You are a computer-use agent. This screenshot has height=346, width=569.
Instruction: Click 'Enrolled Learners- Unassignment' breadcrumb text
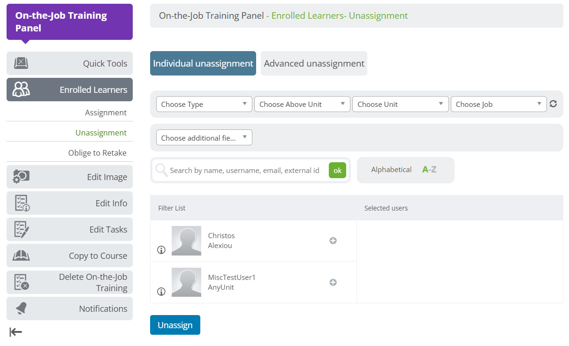(340, 15)
